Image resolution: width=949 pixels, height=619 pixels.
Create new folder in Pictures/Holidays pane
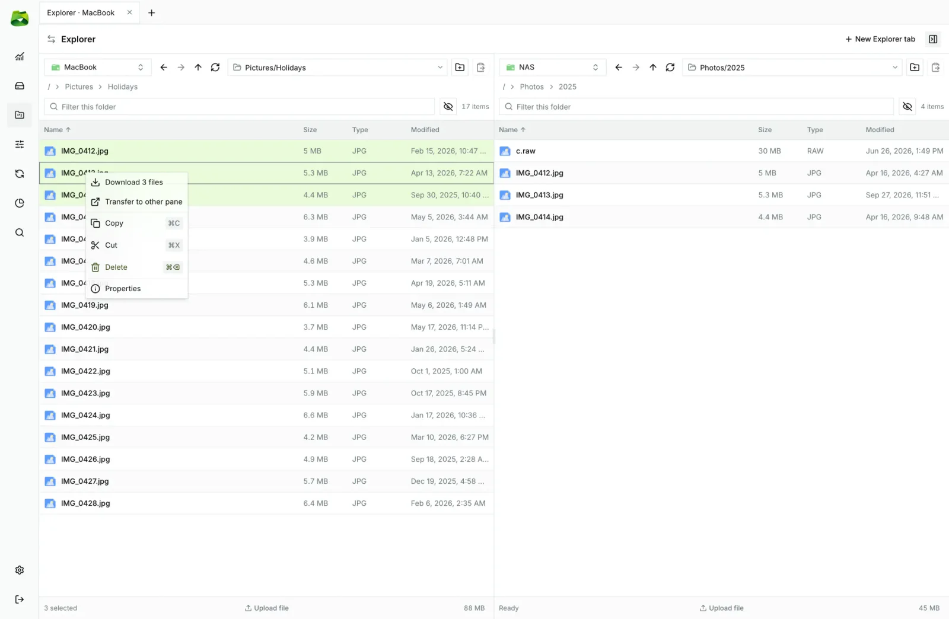coord(460,68)
